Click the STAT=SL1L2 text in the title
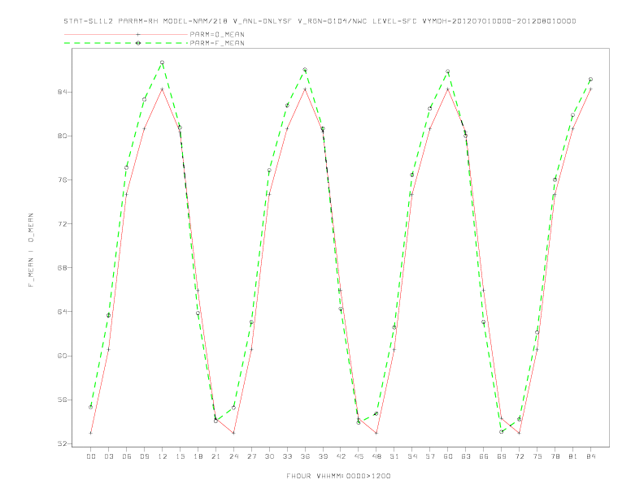644x497 pixels. (89, 21)
